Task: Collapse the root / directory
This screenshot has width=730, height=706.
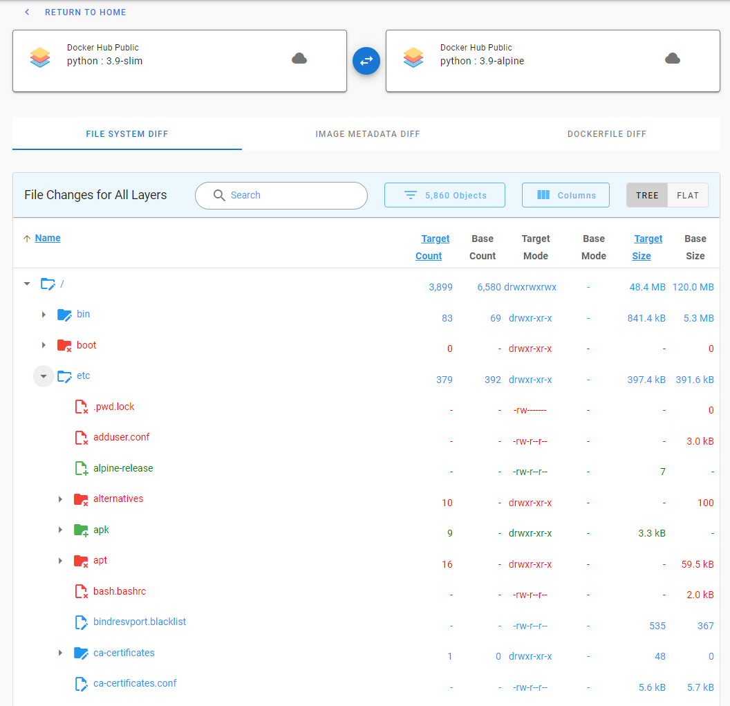Action: point(27,284)
